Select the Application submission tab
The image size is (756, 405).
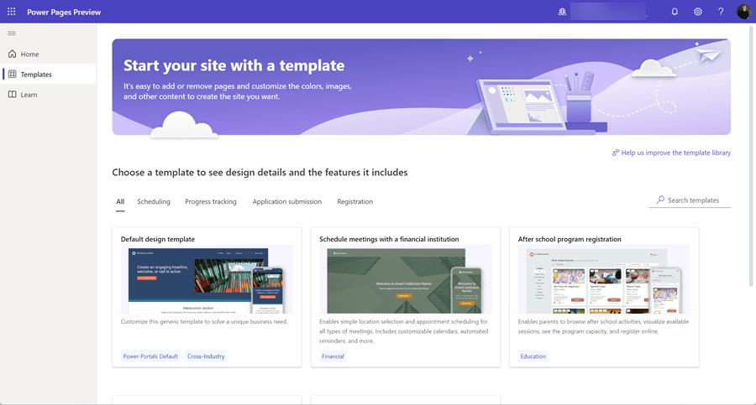286,201
